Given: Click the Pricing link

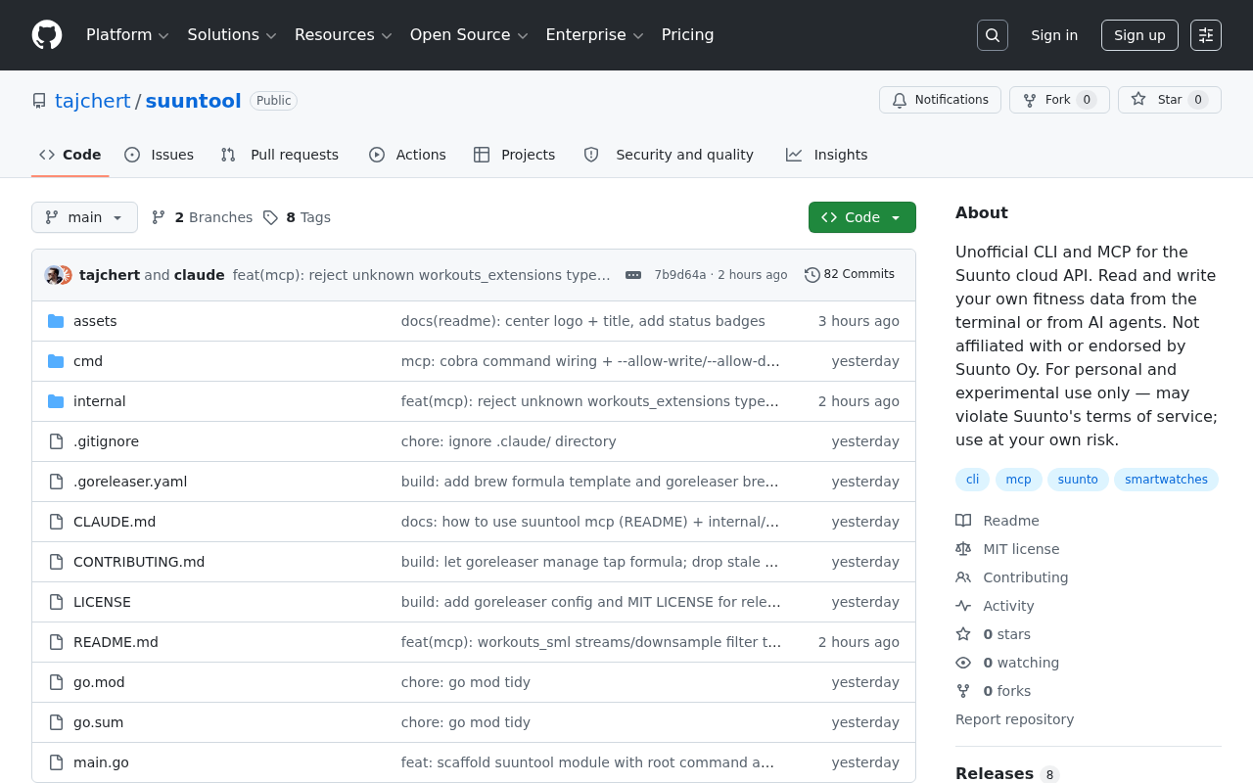Looking at the screenshot, I should (687, 35).
